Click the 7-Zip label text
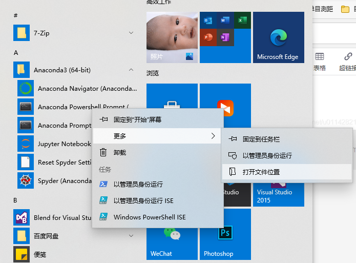356x263 pixels. (41, 33)
